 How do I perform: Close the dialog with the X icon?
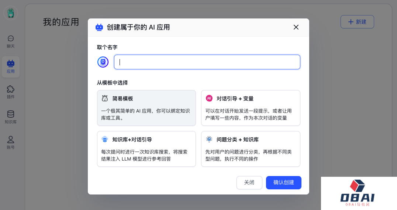click(296, 27)
